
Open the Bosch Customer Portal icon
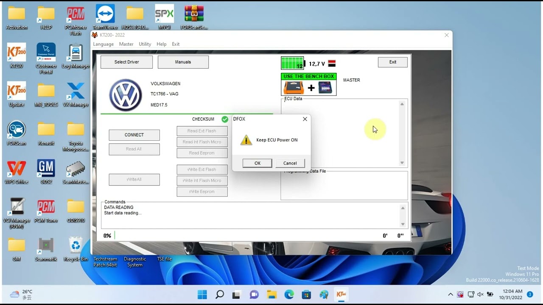coord(46,58)
